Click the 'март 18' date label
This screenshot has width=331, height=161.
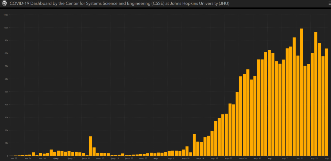(215, 158)
